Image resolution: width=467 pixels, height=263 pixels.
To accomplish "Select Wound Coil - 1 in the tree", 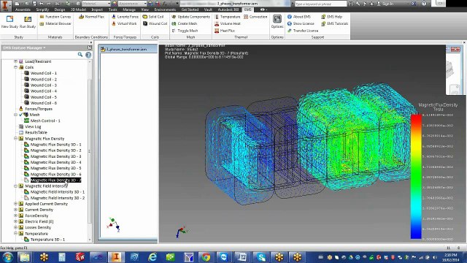I will [44, 73].
